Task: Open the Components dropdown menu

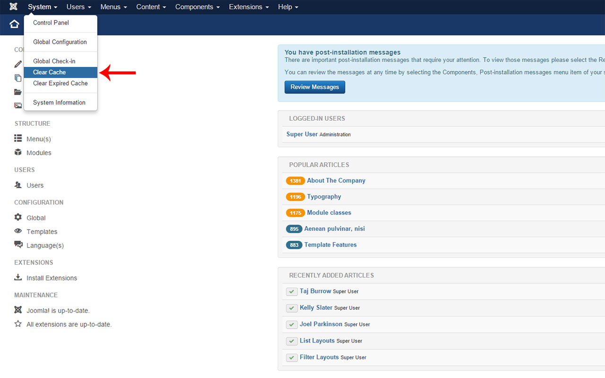Action: (x=198, y=7)
